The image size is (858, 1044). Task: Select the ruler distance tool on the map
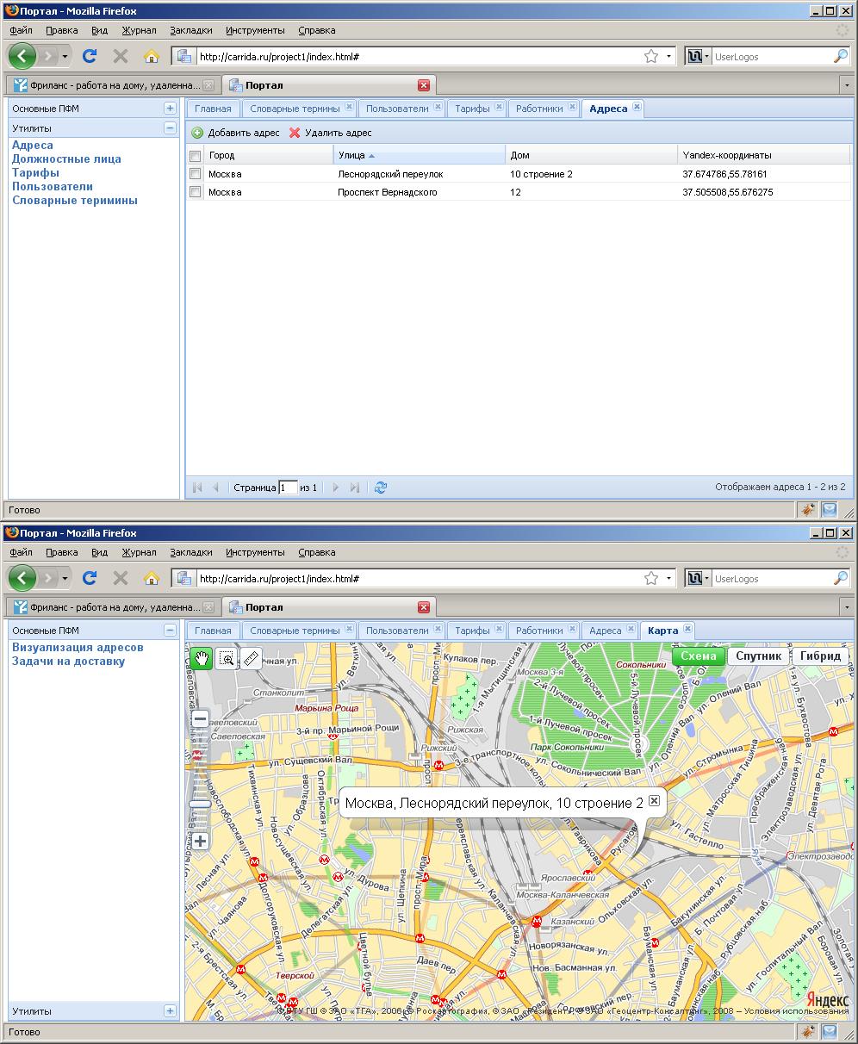tap(251, 659)
